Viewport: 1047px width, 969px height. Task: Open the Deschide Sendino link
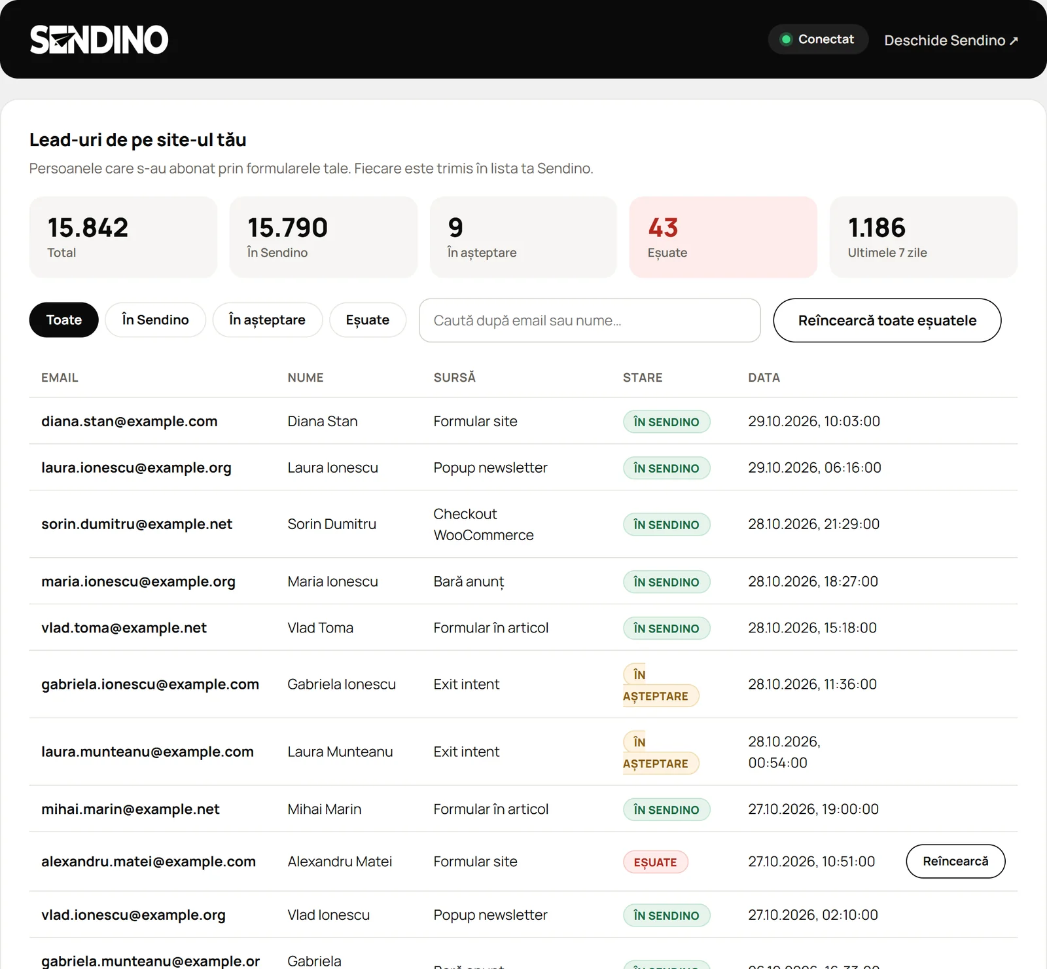951,41
